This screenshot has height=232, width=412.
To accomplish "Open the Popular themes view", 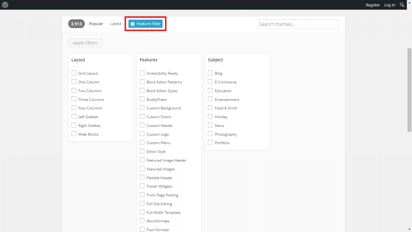I will pyautogui.click(x=96, y=24).
